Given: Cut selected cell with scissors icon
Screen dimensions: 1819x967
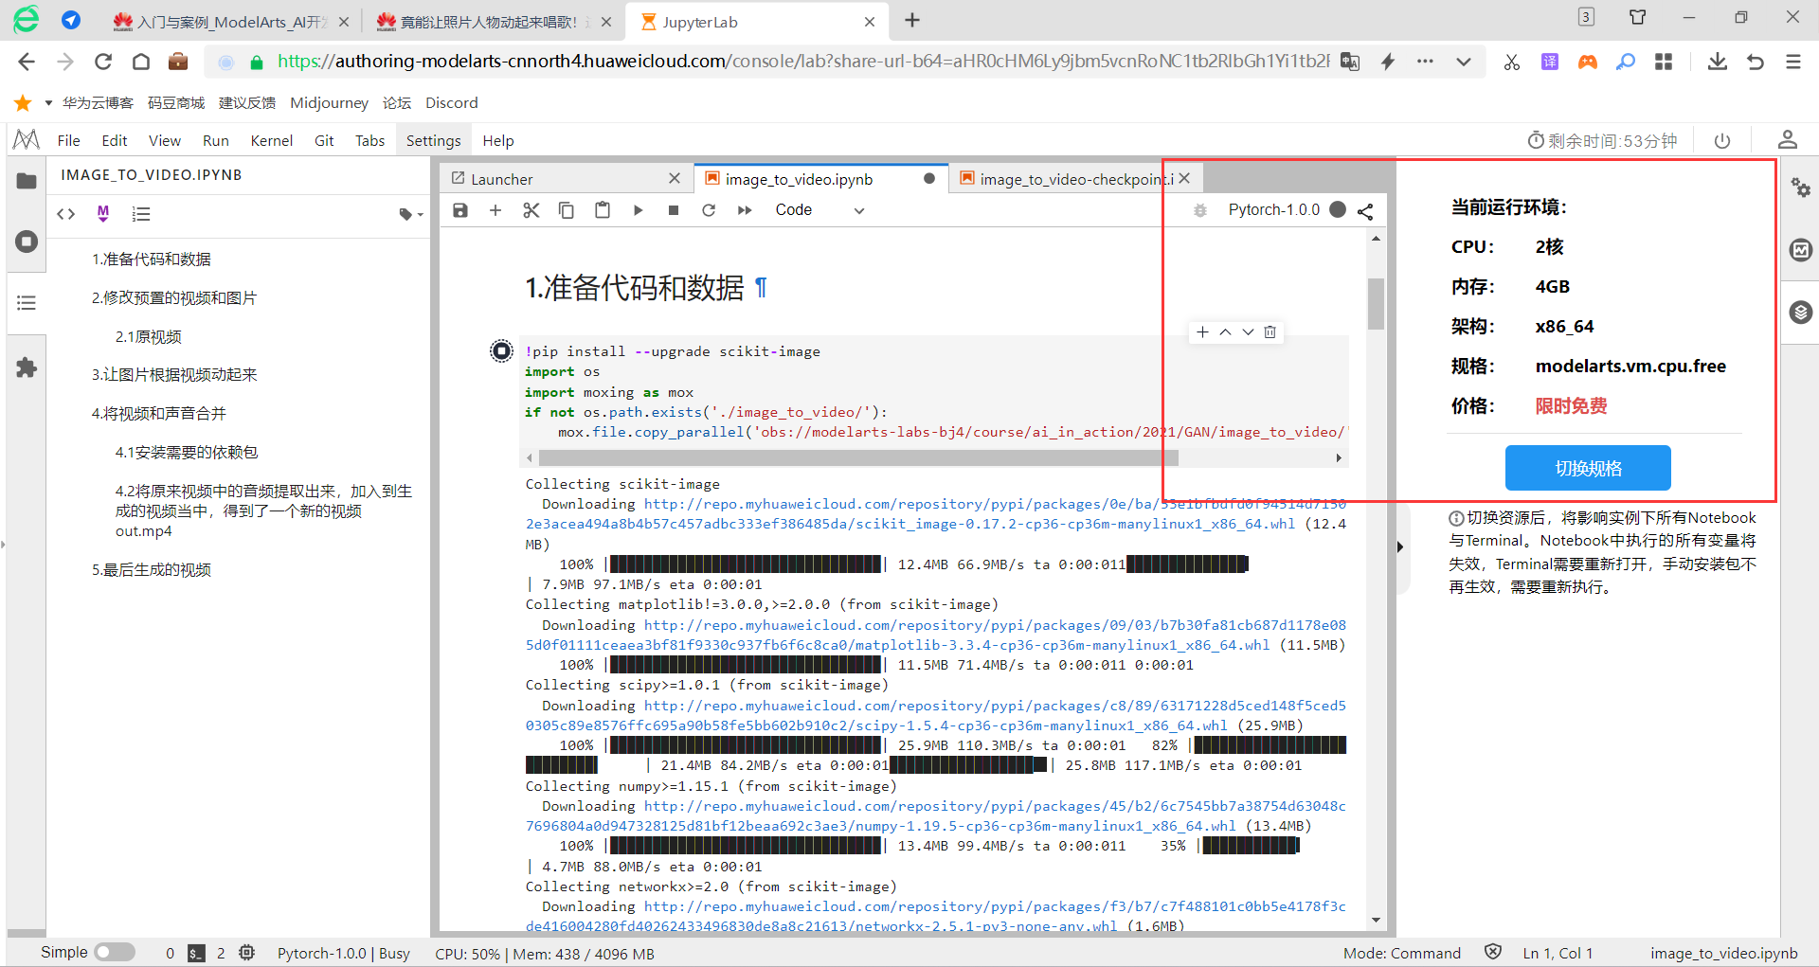Looking at the screenshot, I should click(531, 210).
